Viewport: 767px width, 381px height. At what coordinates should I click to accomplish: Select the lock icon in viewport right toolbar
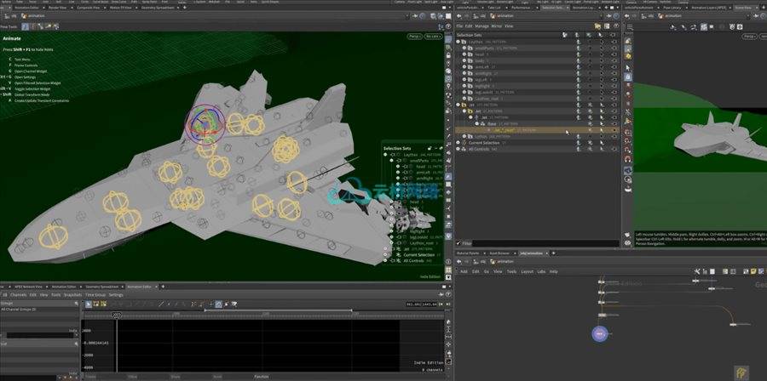pos(448,54)
